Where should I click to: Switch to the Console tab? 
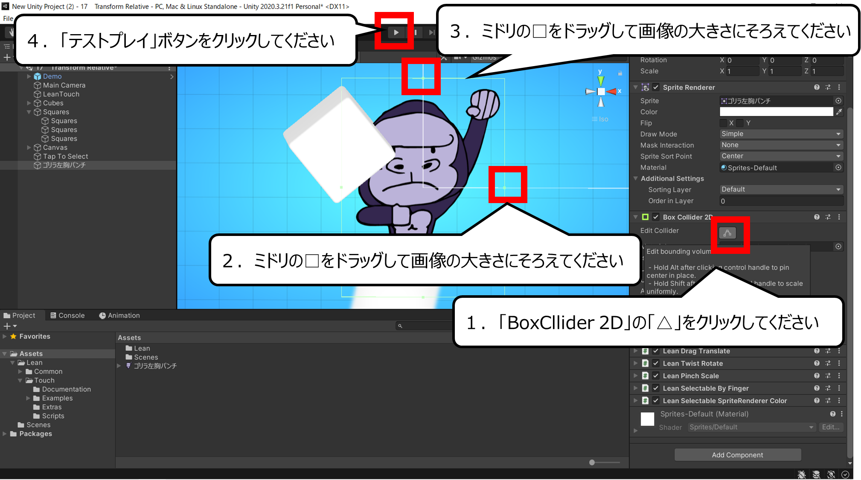click(x=67, y=315)
